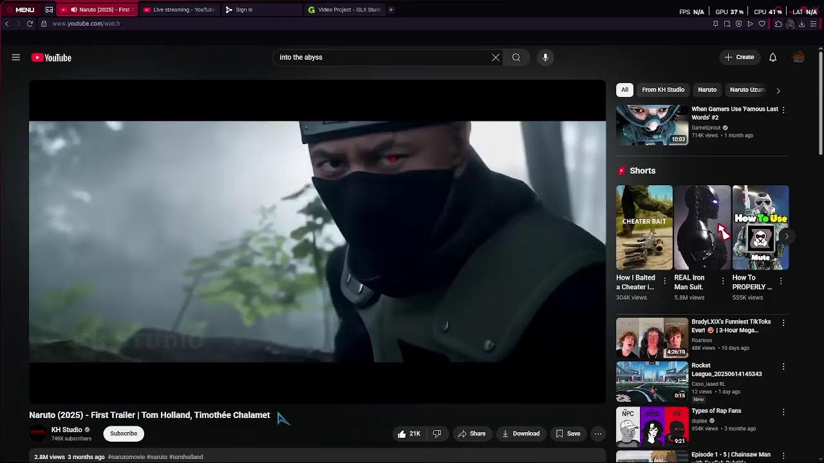Download the Naruto trailer video
This screenshot has width=824, height=463.
tap(521, 433)
